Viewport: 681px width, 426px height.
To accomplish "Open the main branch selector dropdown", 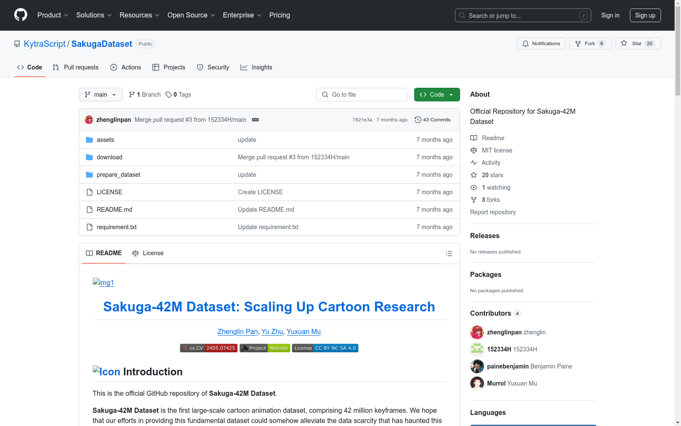I will 101,95.
